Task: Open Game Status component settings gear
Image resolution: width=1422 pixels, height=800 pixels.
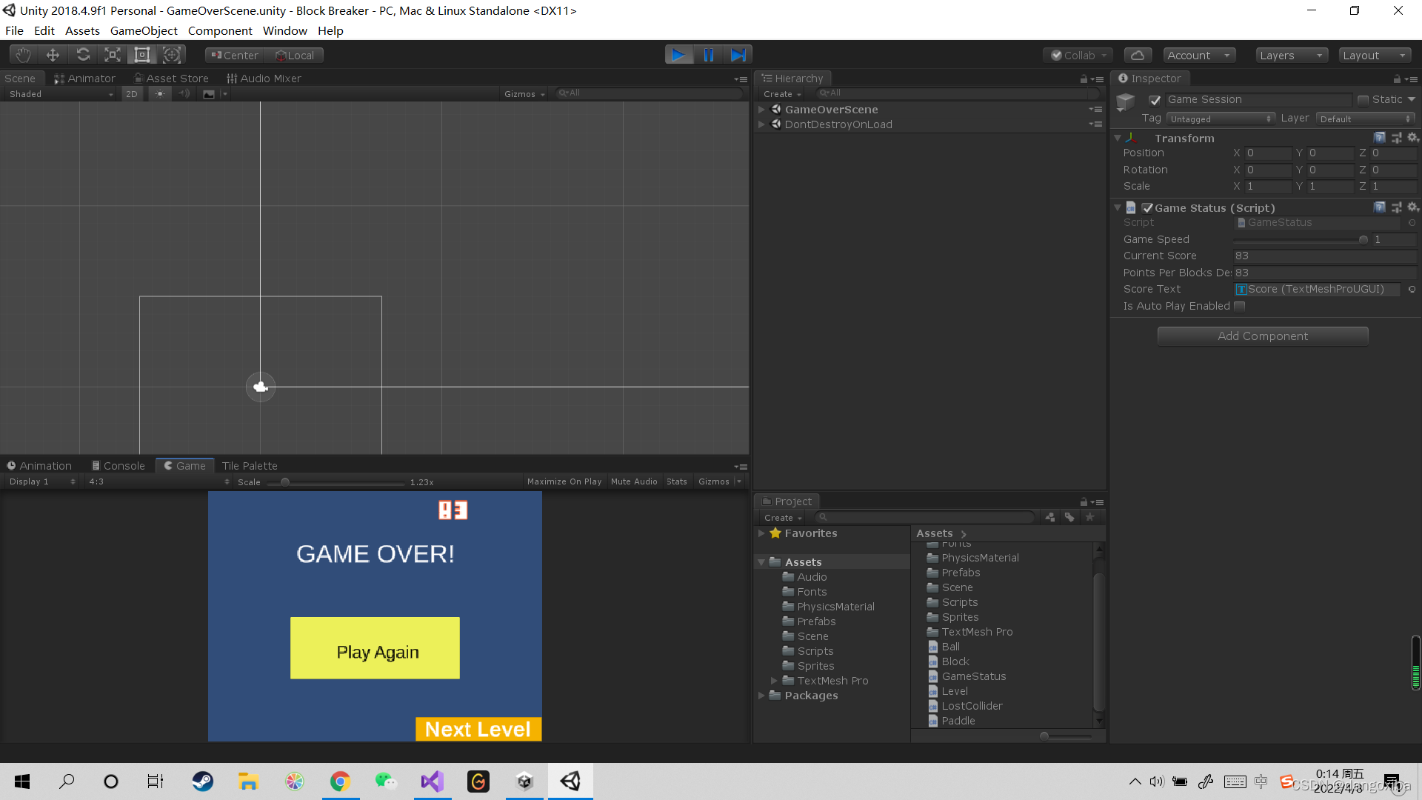Action: pyautogui.click(x=1412, y=207)
